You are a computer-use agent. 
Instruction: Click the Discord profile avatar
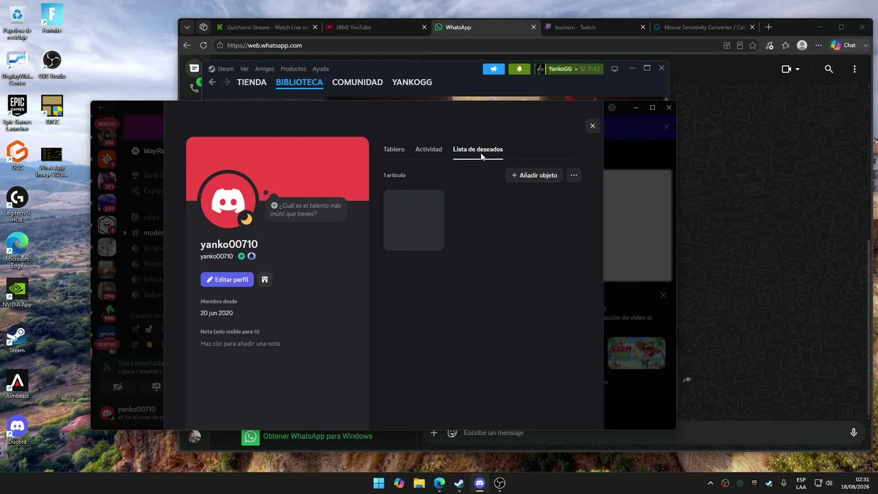(x=228, y=200)
